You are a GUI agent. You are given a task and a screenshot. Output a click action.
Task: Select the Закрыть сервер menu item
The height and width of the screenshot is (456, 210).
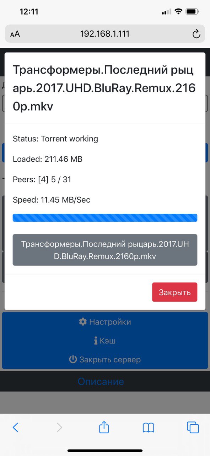click(x=105, y=359)
